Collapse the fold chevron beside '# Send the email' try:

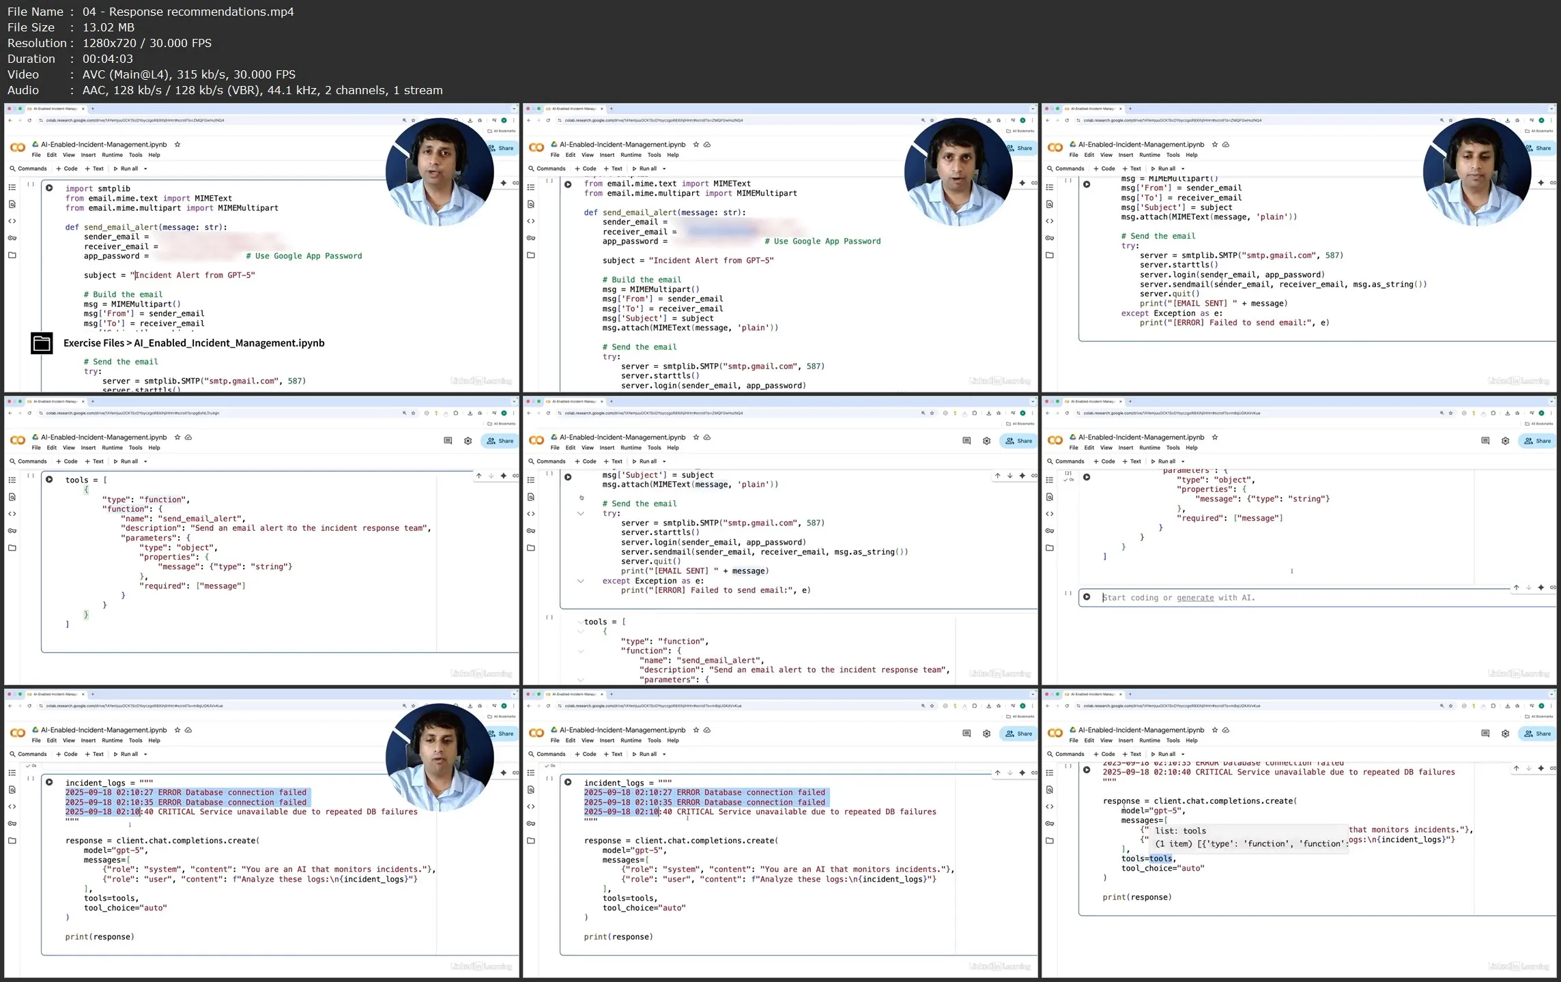581,513
